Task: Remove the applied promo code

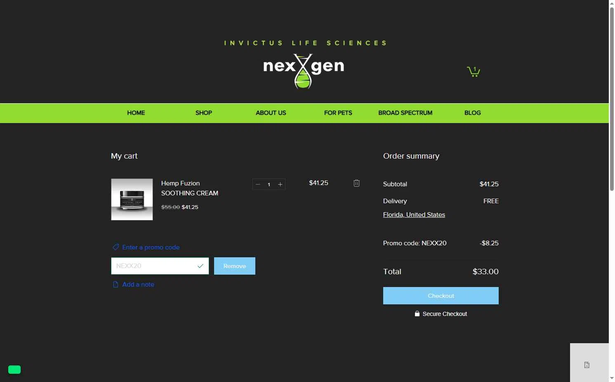Action: click(235, 266)
